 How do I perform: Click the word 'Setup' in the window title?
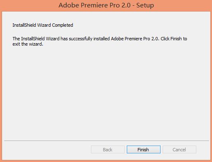click(x=145, y=5)
